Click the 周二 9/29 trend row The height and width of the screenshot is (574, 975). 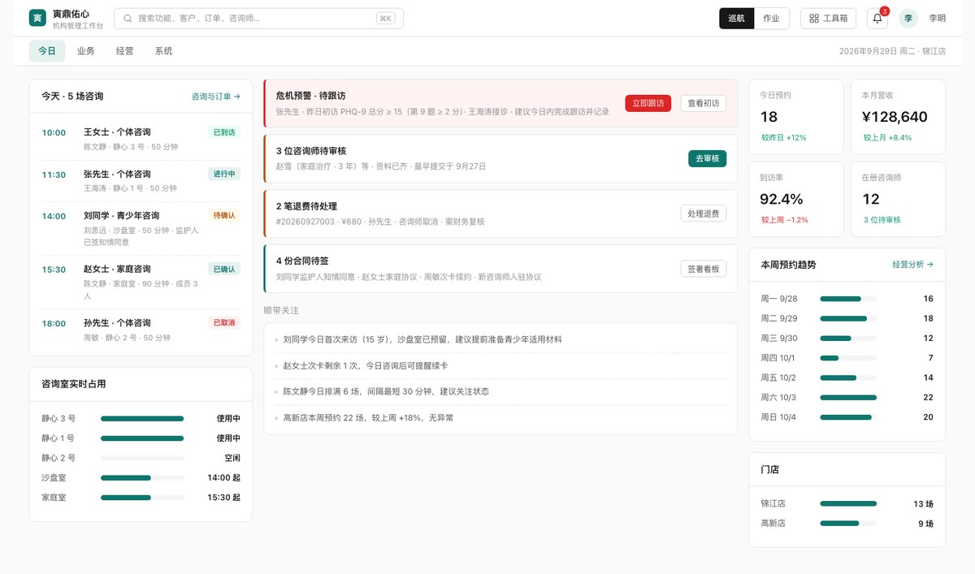pyautogui.click(x=847, y=318)
